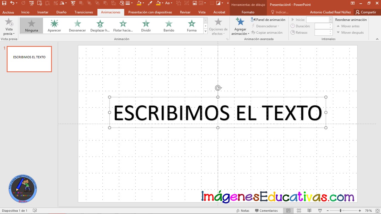Open the Vista previa dropdown

[9, 34]
